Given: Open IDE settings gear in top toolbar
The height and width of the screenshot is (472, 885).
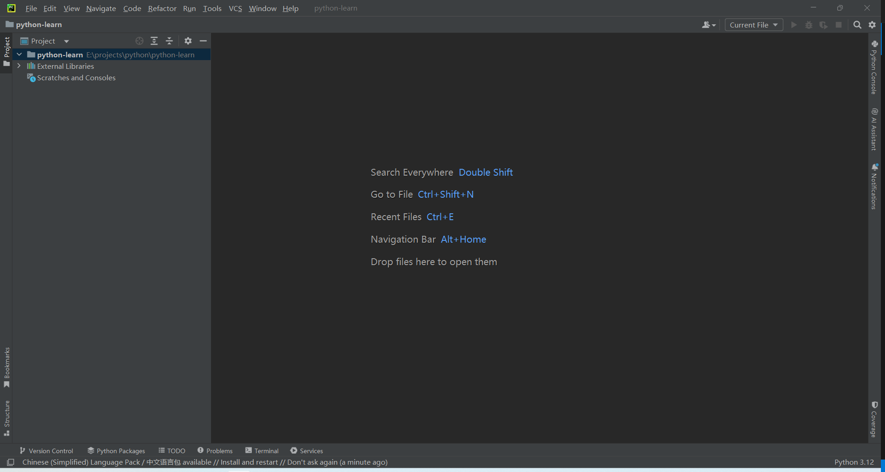Looking at the screenshot, I should (x=872, y=25).
